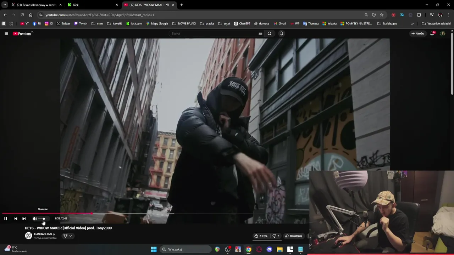Expand the kawałki bookmark folder
The image size is (454, 255).
115,24
